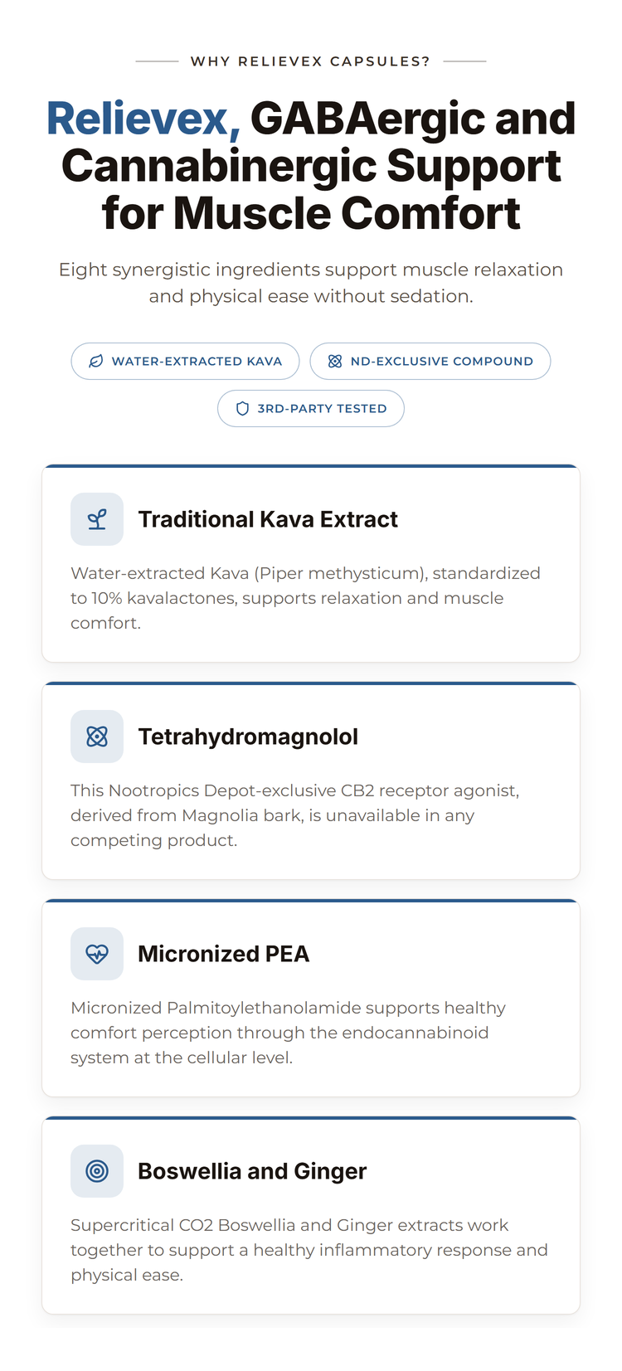The height and width of the screenshot is (1371, 622).
Task: Click the Traditional Kava Extract card title
Action: [x=268, y=520]
